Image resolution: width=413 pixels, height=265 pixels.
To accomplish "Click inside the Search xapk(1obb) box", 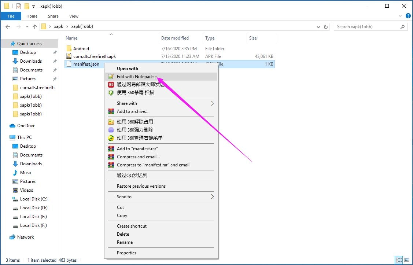I will pos(366,26).
